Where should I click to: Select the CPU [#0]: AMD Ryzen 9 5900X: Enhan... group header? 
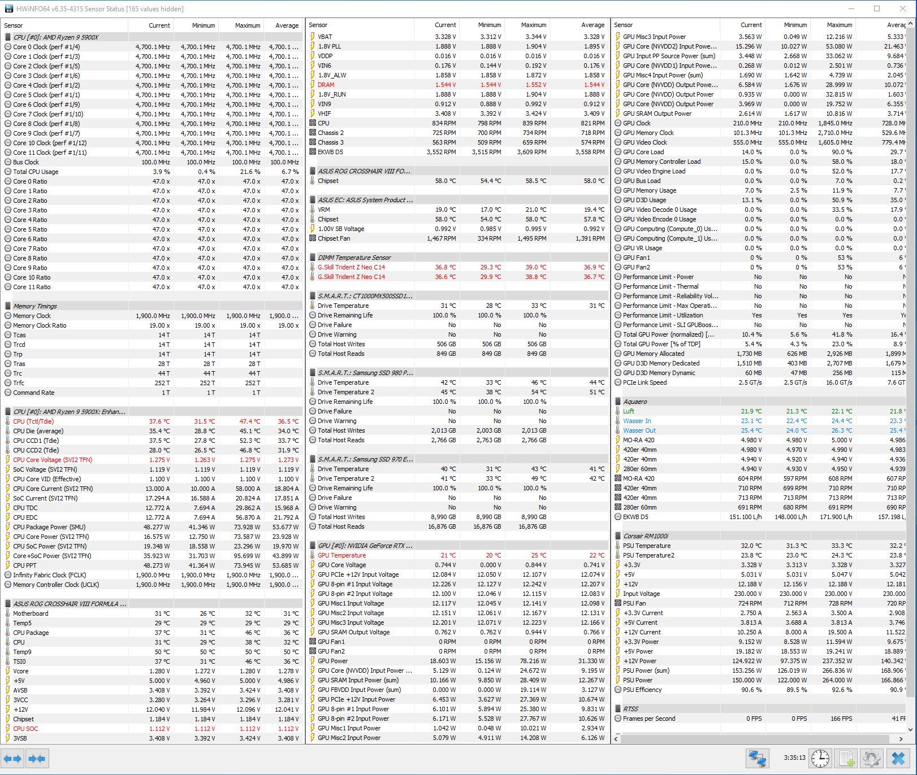tap(152, 412)
